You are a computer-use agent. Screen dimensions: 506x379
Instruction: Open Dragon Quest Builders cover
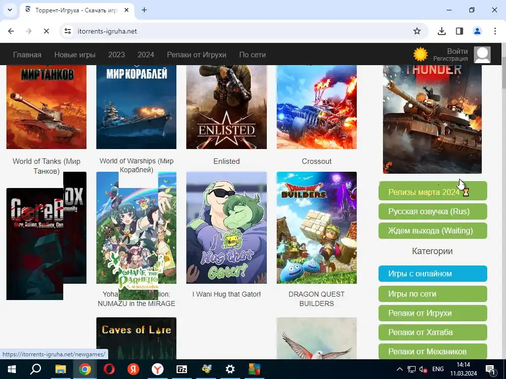tap(317, 228)
